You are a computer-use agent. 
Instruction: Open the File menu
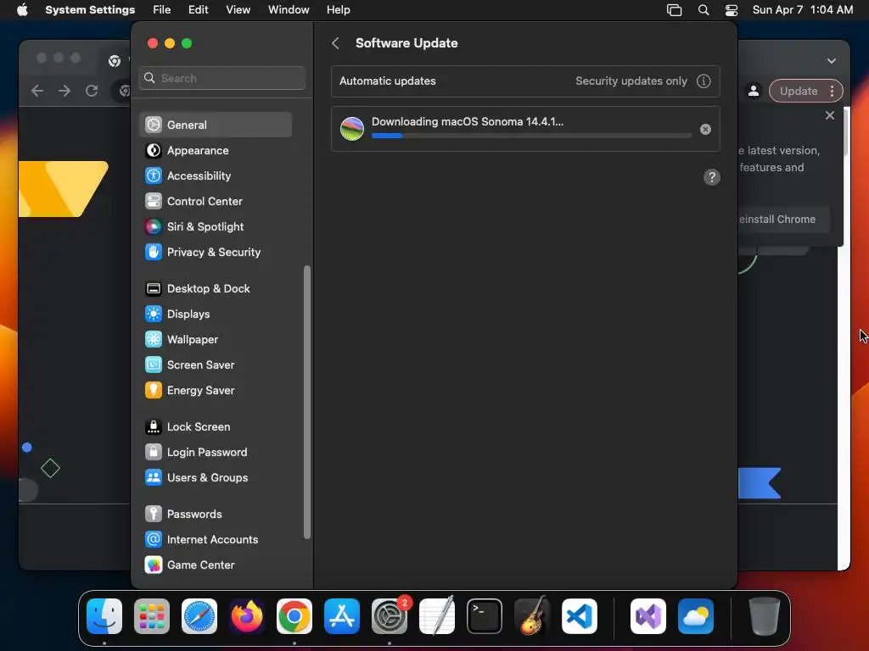(x=162, y=10)
